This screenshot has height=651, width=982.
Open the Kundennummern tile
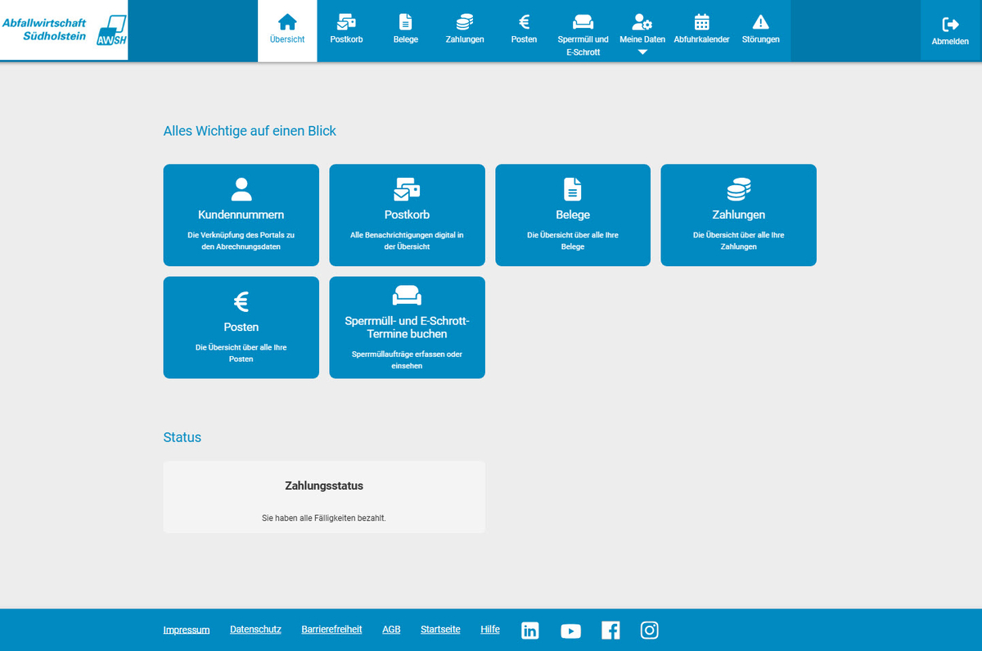point(241,215)
